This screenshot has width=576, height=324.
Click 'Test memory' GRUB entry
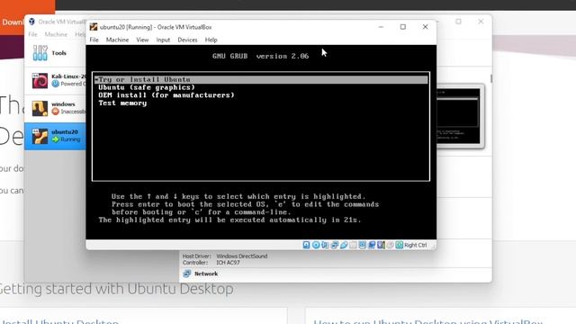click(122, 103)
